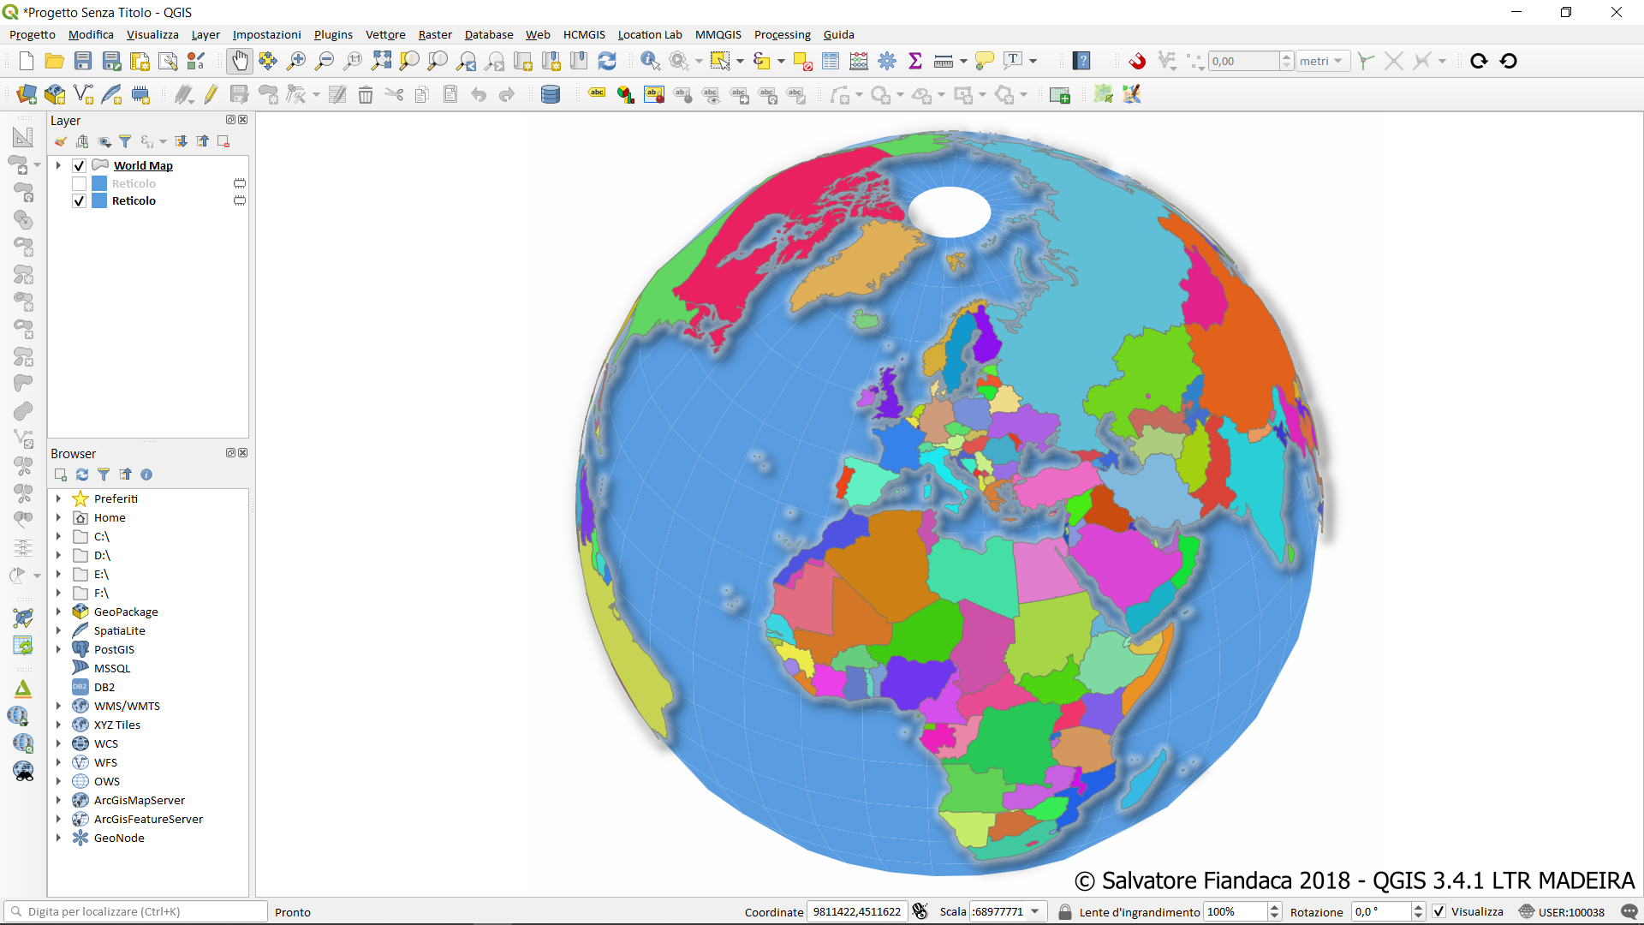
Task: Open the Vettore menu
Action: [385, 34]
